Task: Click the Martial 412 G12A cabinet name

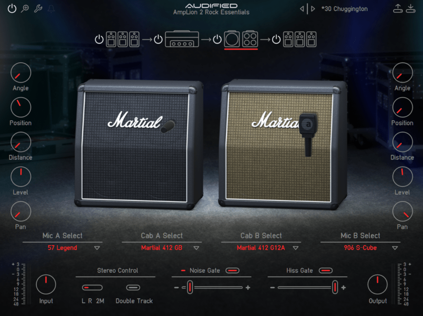Action: 261,248
